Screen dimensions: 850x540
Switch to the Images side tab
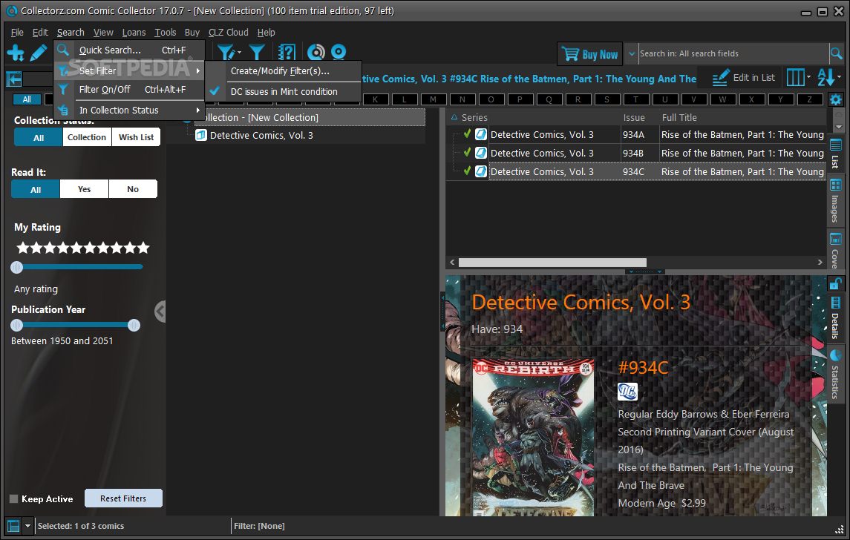[835, 200]
